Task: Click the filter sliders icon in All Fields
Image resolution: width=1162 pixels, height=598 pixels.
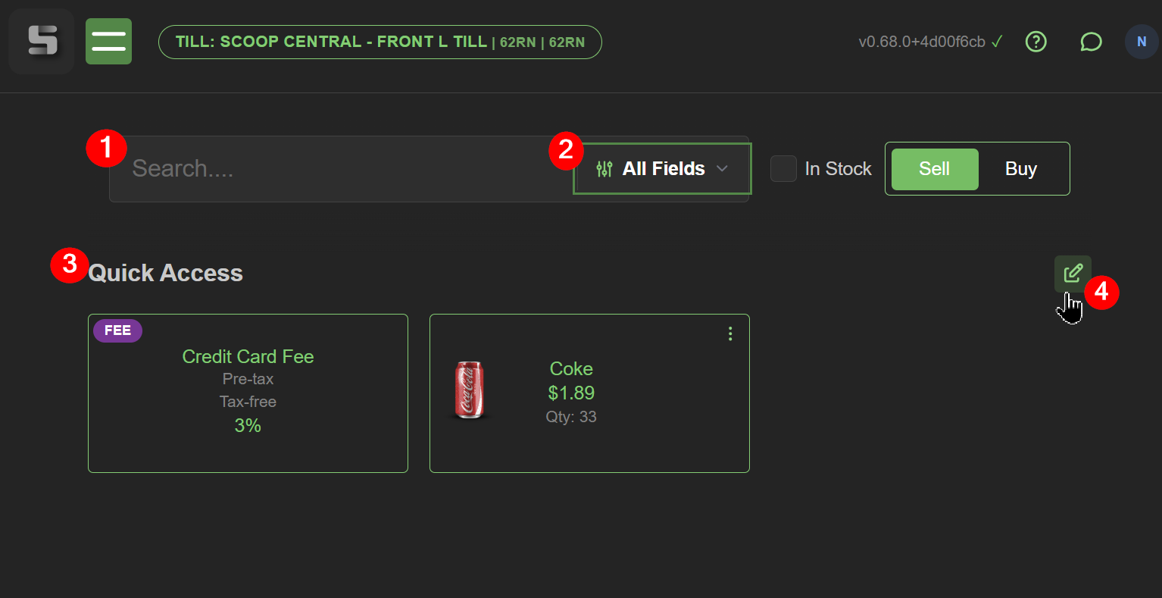Action: click(x=604, y=169)
